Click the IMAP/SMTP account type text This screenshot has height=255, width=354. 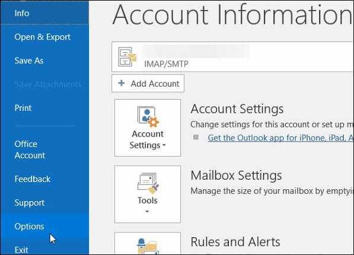click(166, 64)
